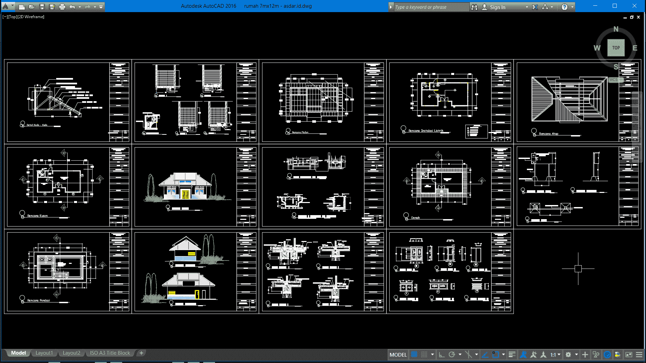The height and width of the screenshot is (363, 646).
Task: Open the Help question mark icon
Action: 565,7
